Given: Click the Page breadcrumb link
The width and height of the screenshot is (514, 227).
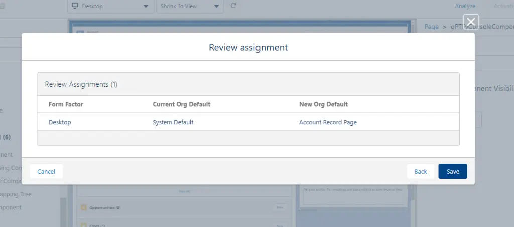Looking at the screenshot, I should (431, 27).
